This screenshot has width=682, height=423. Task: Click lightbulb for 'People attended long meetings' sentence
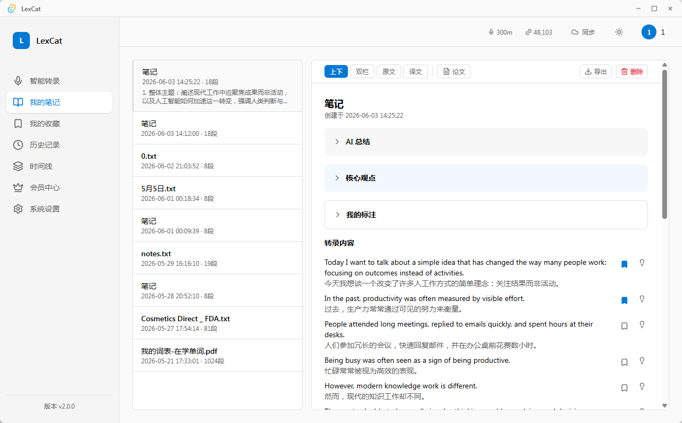click(642, 324)
